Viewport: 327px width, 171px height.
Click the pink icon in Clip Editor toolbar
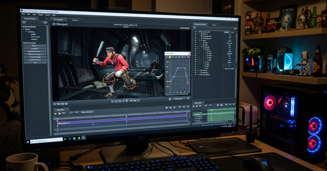[56, 114]
